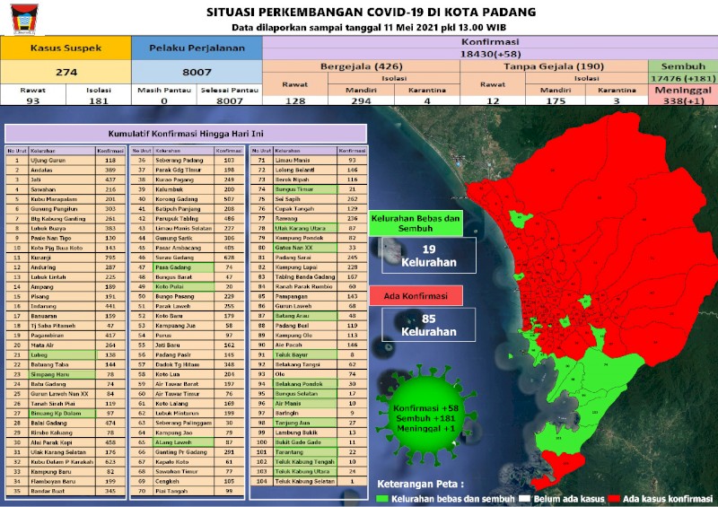Click green legend swatch for Kelurahan bebas dan sembuh

pyautogui.click(x=382, y=499)
